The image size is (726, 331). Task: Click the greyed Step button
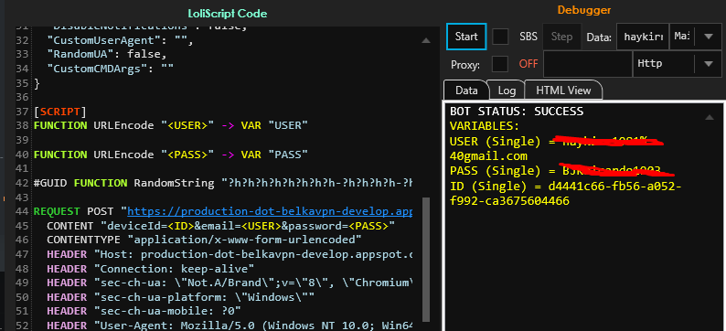pyautogui.click(x=561, y=37)
